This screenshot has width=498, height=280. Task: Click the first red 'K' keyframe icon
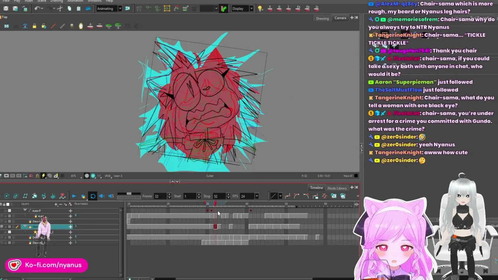(x=269, y=9)
